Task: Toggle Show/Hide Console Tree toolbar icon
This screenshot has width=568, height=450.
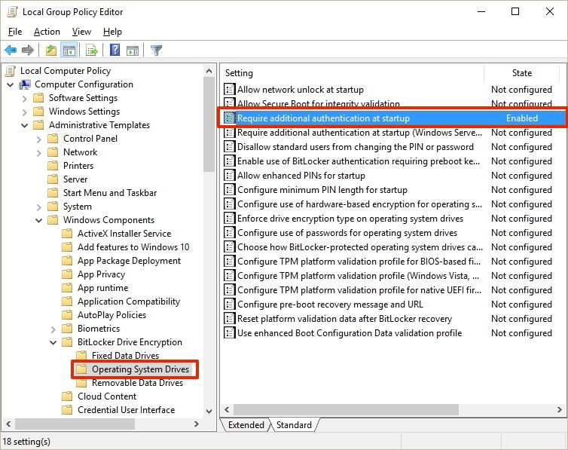Action: click(69, 51)
